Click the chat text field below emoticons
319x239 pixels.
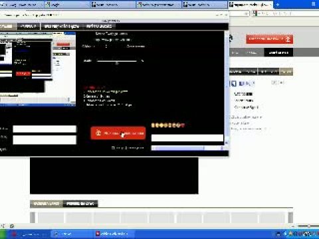[x=187, y=138]
